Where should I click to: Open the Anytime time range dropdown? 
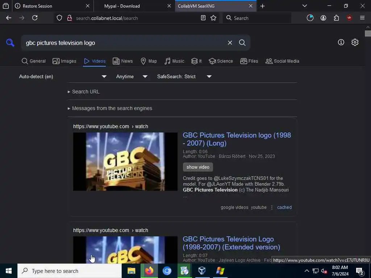pos(132,77)
